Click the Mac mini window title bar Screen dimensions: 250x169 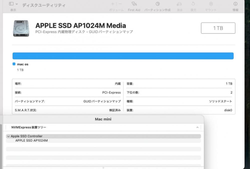point(103,119)
